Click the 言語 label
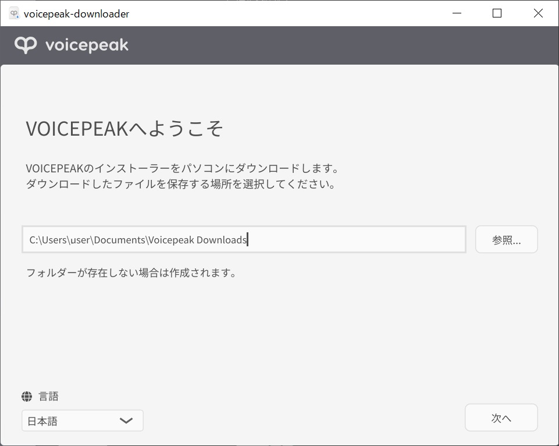The width and height of the screenshot is (559, 446). click(x=48, y=396)
